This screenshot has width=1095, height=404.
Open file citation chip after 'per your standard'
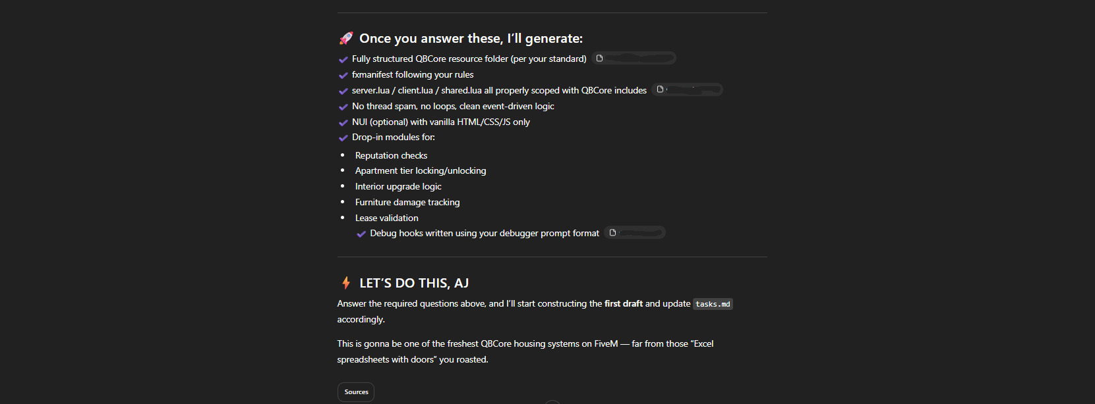pyautogui.click(x=634, y=59)
